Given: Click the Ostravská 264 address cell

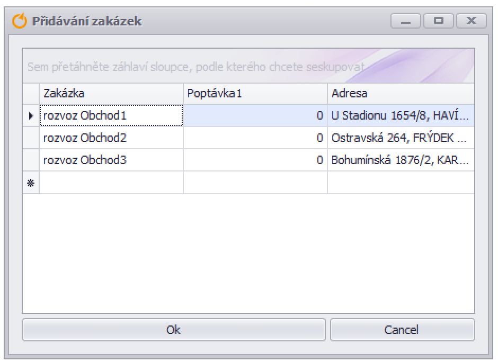Looking at the screenshot, I should coord(401,138).
